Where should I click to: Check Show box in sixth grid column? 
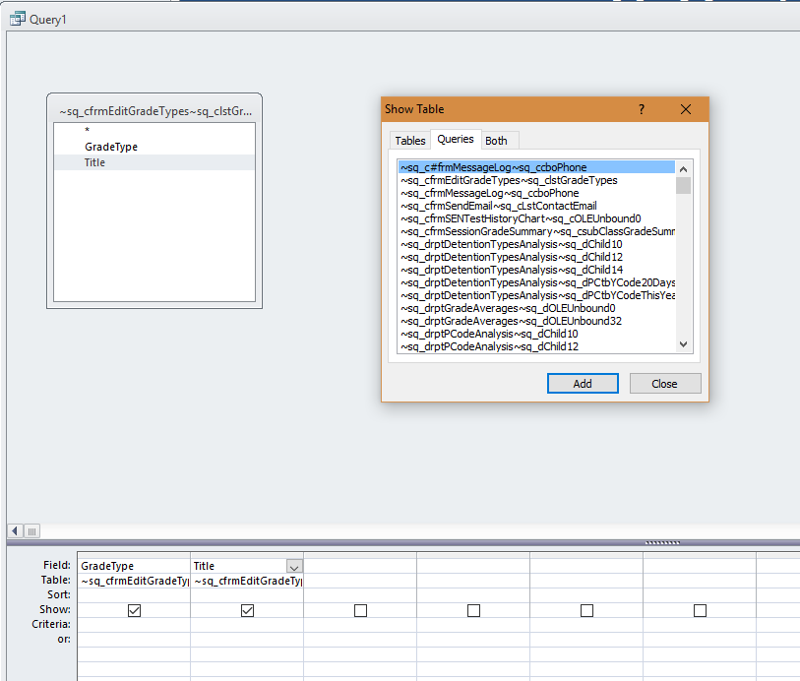(700, 610)
